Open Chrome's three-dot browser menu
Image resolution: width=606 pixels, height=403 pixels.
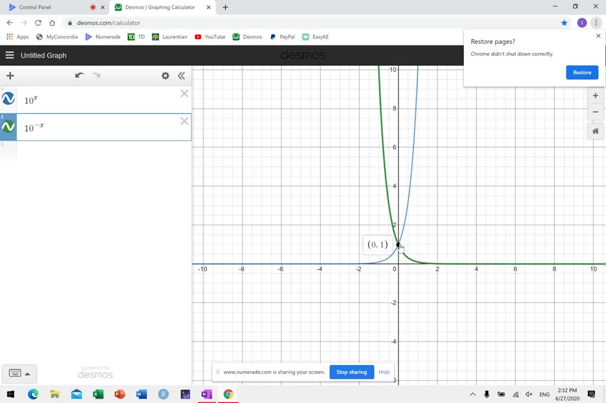pyautogui.click(x=597, y=21)
